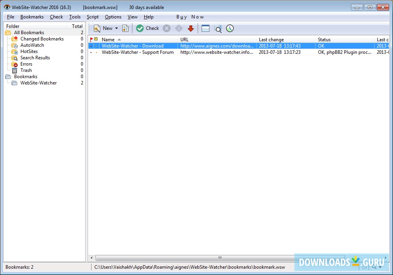The width and height of the screenshot is (393, 275).
Task: Toggle the browser window view icon
Action: (x=206, y=28)
